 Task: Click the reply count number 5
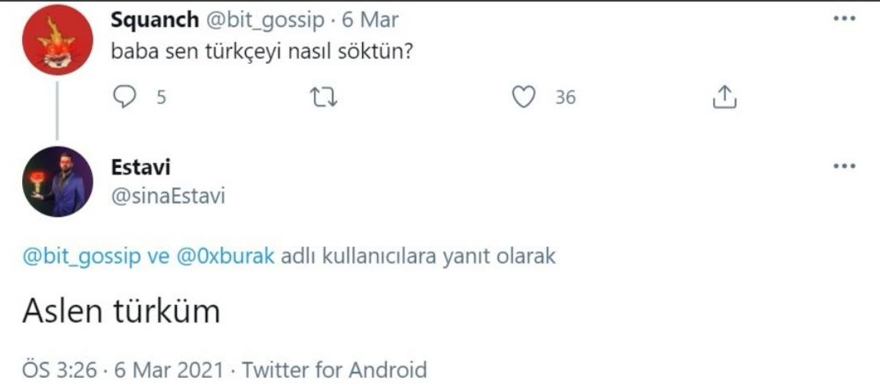click(x=161, y=98)
